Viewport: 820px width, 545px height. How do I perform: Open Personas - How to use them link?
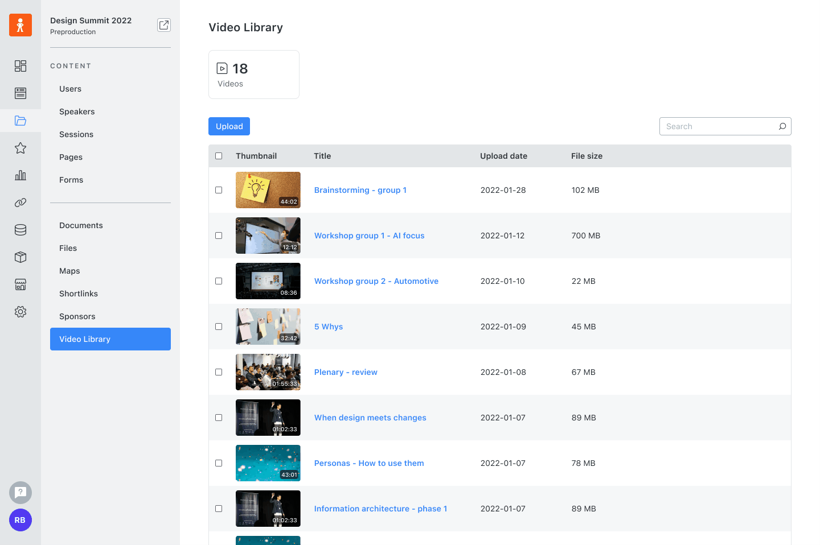(369, 463)
